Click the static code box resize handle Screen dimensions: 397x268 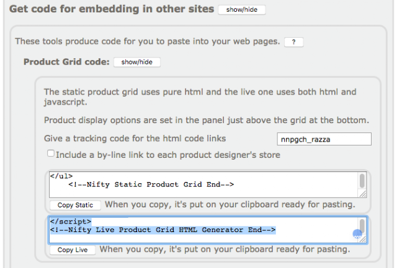(362, 194)
